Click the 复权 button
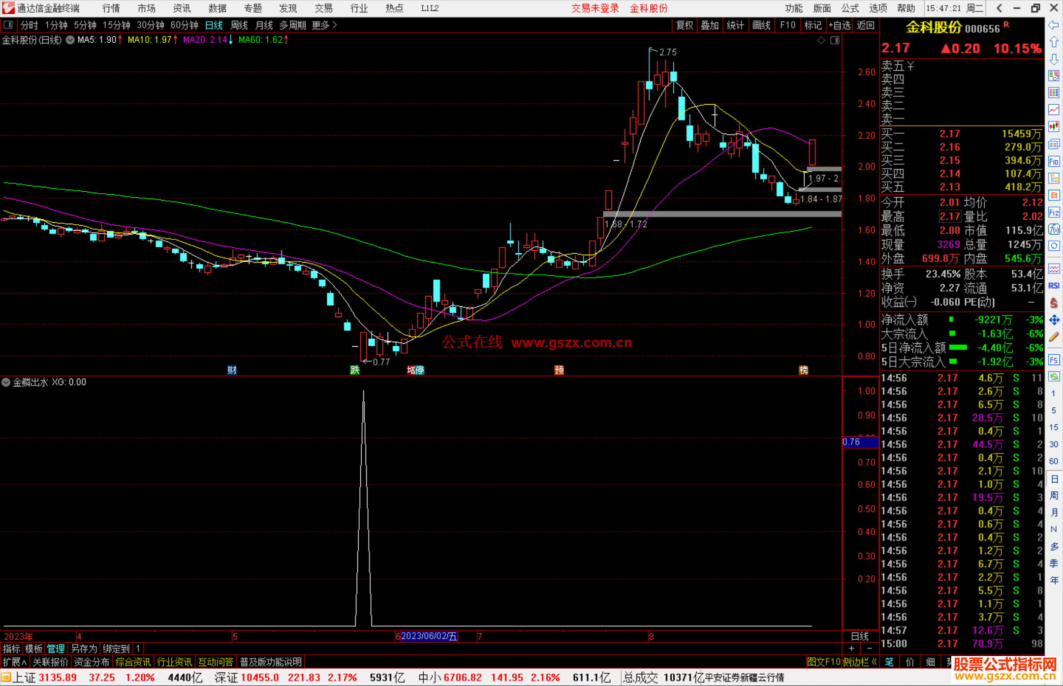The image size is (1063, 686). (x=685, y=25)
